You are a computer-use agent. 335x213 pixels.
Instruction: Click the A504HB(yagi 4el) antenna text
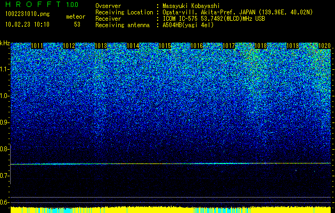point(188,25)
